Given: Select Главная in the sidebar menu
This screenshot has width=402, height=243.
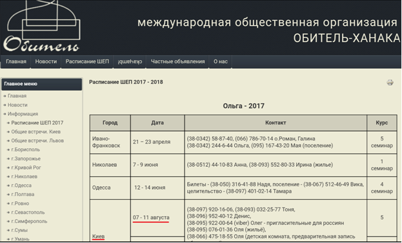Looking at the screenshot, I should point(17,96).
